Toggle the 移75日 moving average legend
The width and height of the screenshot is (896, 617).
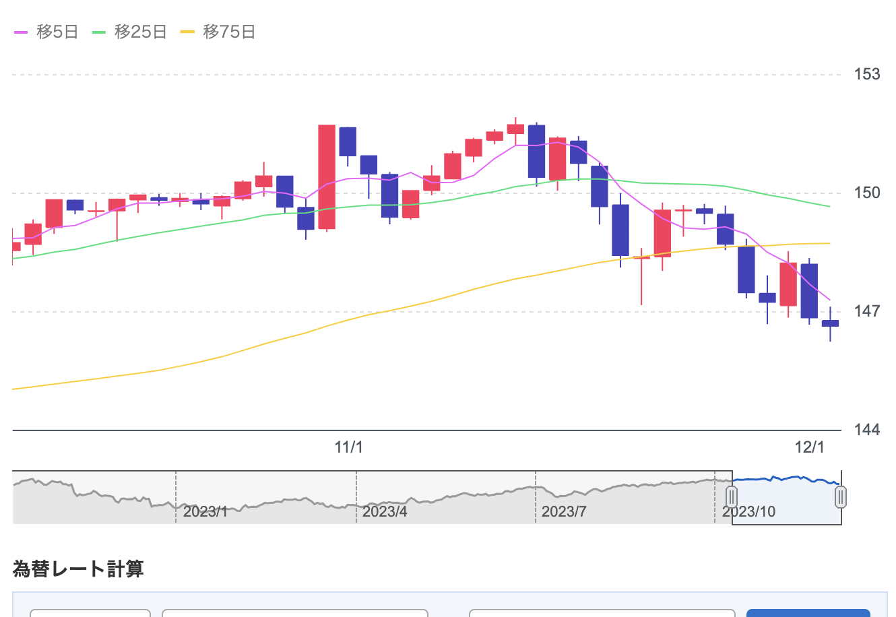(218, 32)
